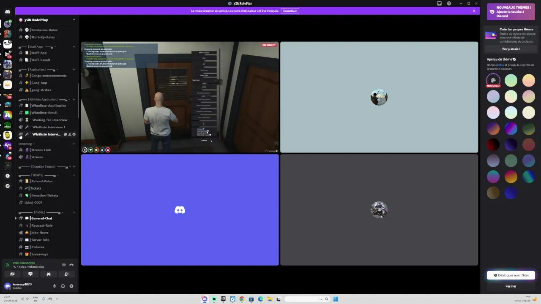Invite people icon on selected Whitliste Interview channel

[69, 134]
